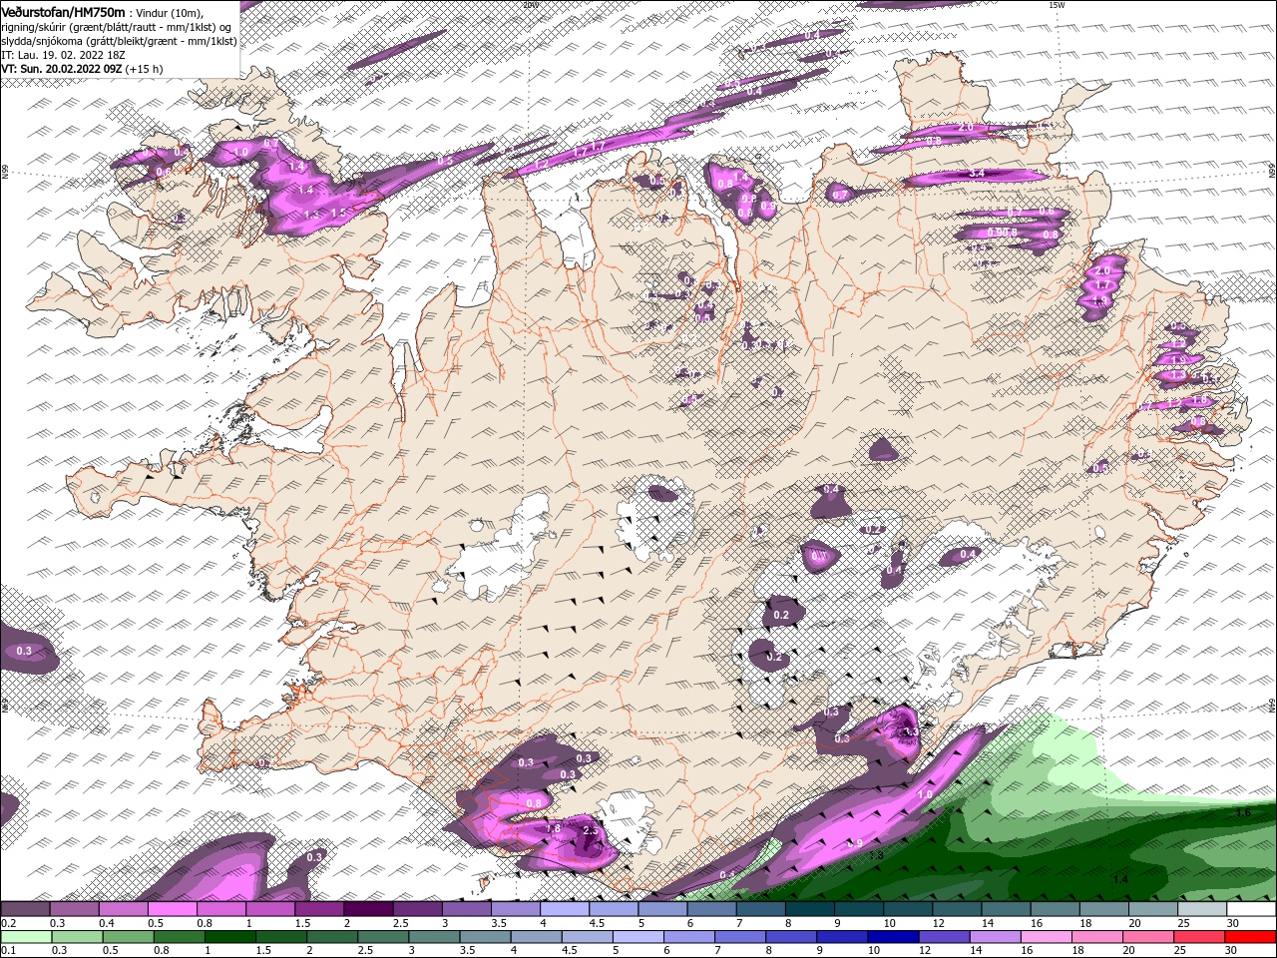Click the 0.2 label on snow legend row
This screenshot has width=1277, height=958.
pyautogui.click(x=7, y=923)
